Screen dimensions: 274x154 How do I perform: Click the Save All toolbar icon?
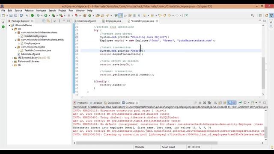(x=15, y=15)
